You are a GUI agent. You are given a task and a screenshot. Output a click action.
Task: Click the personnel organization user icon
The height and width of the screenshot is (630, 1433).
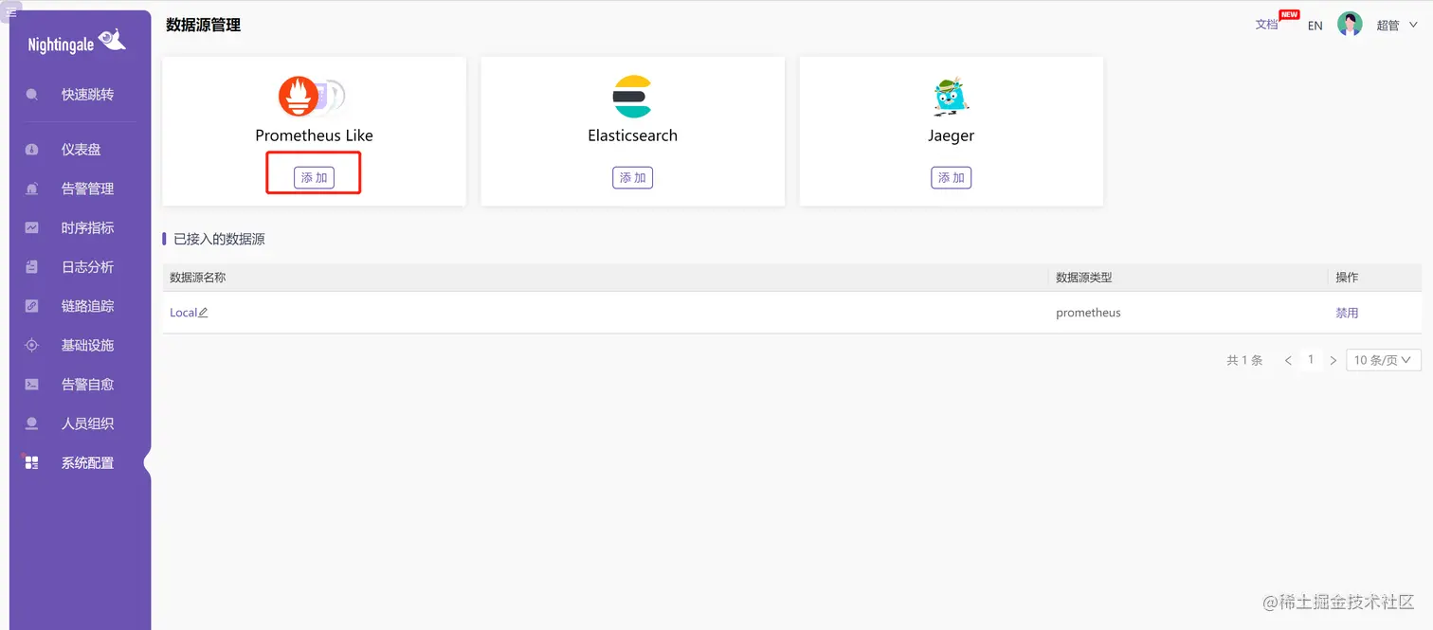point(32,423)
